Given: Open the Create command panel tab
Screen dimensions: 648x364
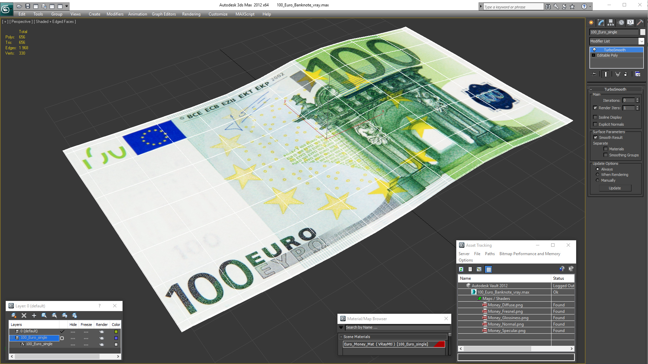Looking at the screenshot, I should [591, 23].
